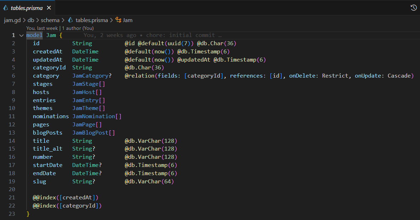Open the jam.gd breadcrumb dropdown
The height and width of the screenshot is (220, 420).
[12, 20]
